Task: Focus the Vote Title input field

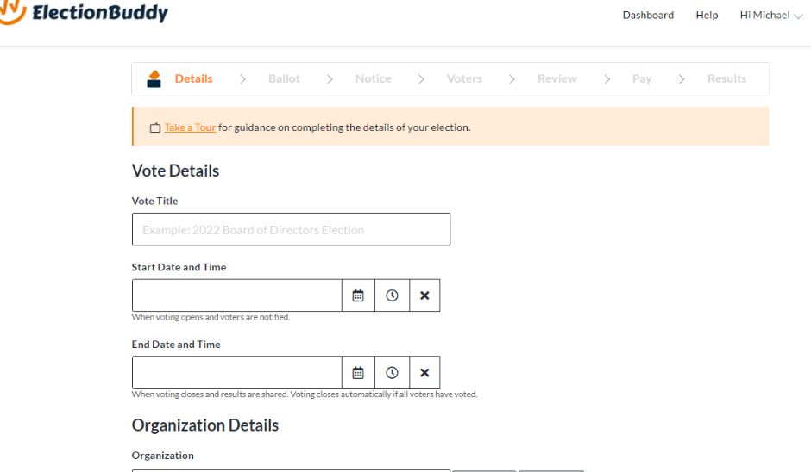Action: tap(292, 229)
